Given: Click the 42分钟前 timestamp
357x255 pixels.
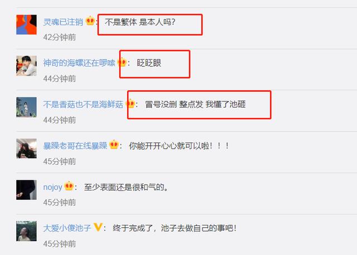Looking at the screenshot, I should 60,37.
